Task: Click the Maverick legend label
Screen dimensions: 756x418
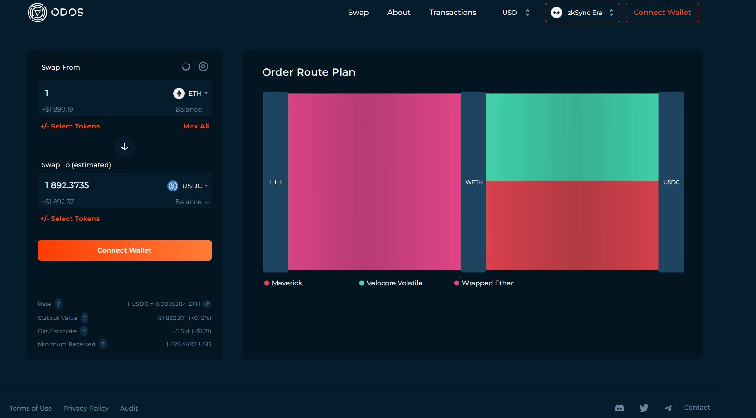Action: coord(287,283)
